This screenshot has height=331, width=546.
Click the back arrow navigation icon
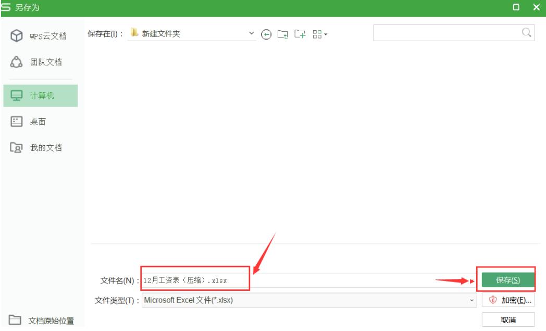(x=266, y=34)
